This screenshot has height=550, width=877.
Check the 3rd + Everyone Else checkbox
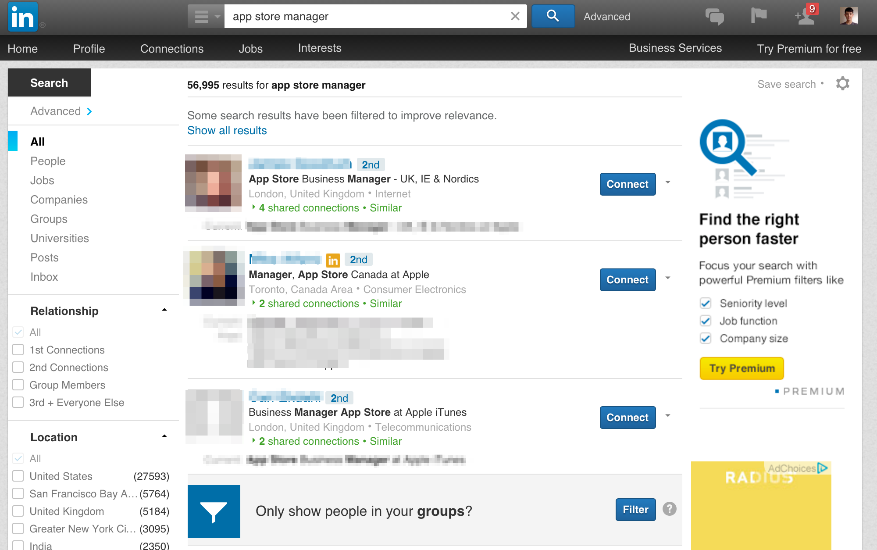[18, 402]
